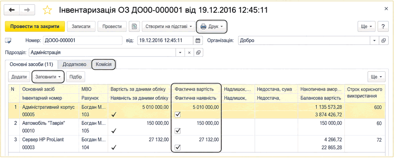Click into the date field 19.12.2016 12:45:11

point(165,40)
